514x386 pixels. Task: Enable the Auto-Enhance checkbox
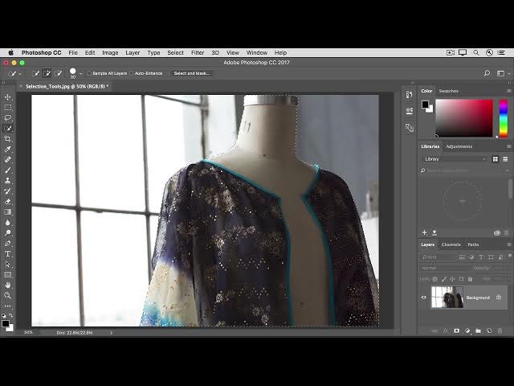pos(132,73)
